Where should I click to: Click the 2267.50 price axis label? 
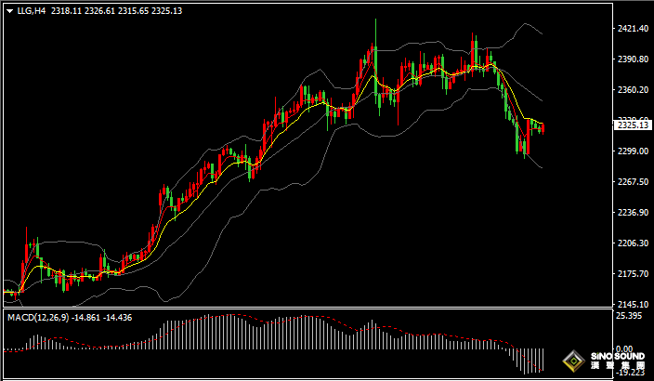(632, 182)
